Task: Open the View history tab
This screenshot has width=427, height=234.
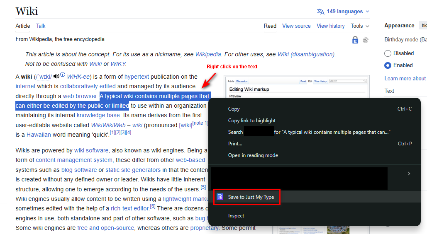Action: [x=330, y=26]
